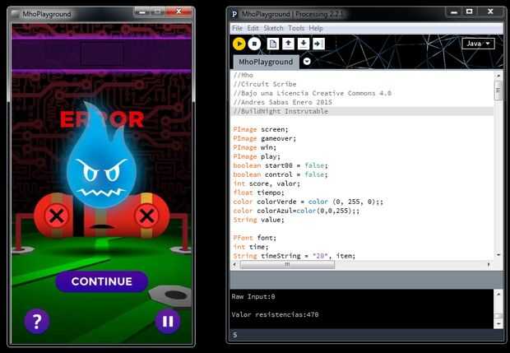Click the console scrollbar down arrow
510x353 pixels.
[x=498, y=323]
